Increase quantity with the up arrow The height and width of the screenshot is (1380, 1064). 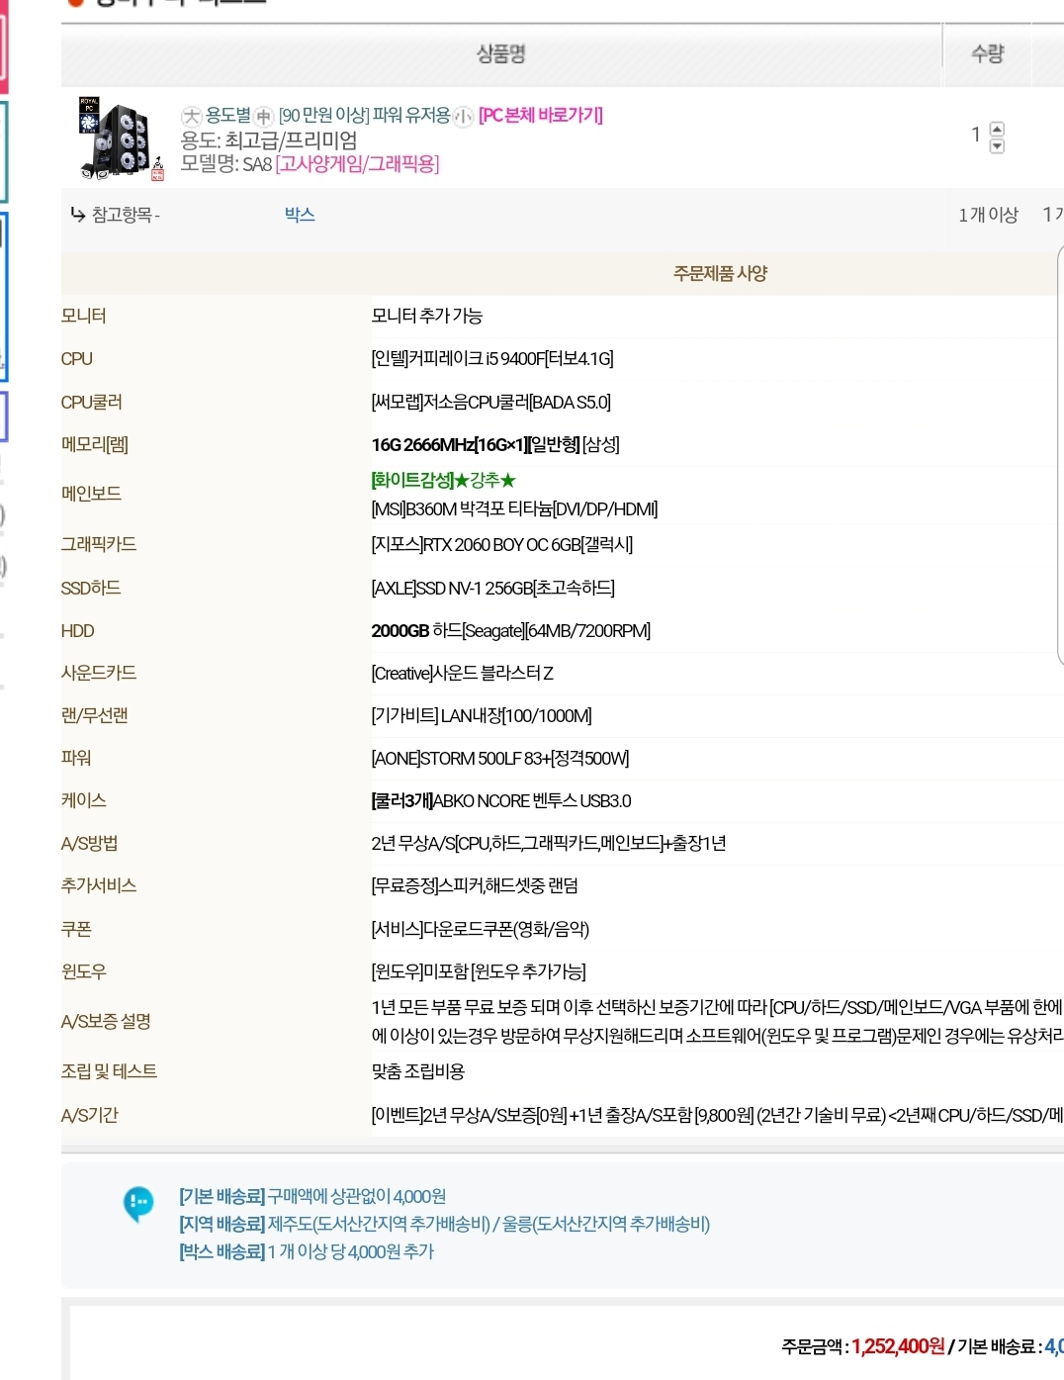tap(997, 129)
